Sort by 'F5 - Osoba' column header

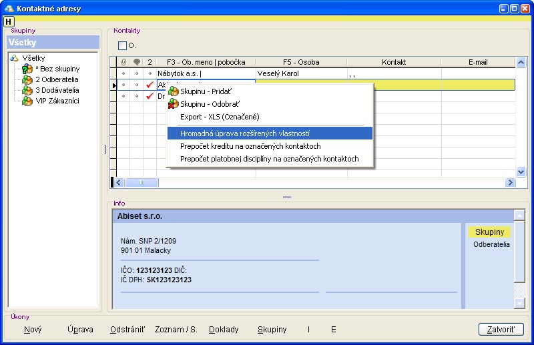click(x=301, y=62)
